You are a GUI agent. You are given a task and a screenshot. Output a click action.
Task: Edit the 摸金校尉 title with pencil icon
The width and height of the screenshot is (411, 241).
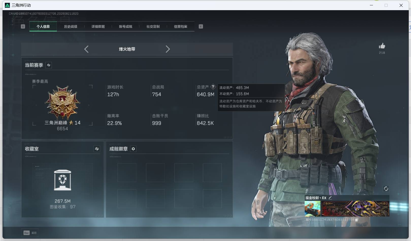330,198
